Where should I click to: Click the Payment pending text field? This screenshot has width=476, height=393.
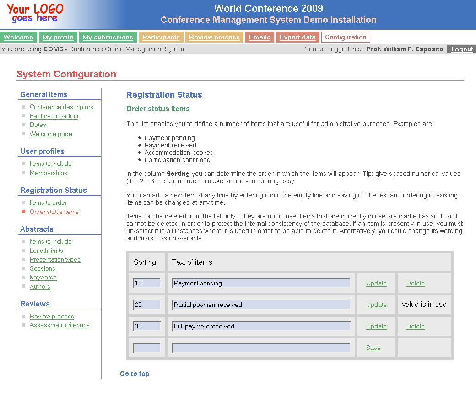click(261, 283)
